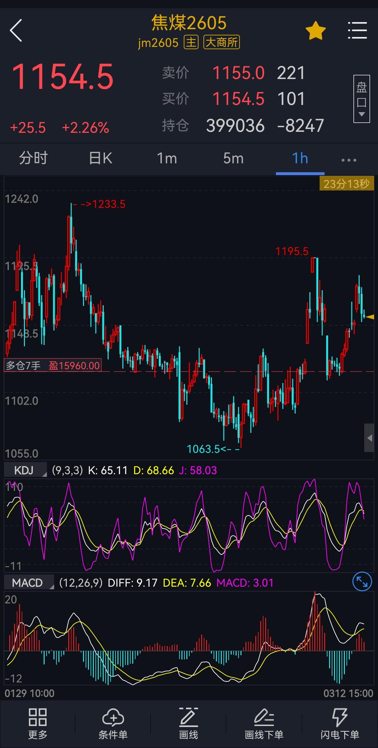Screen dimensions: 378x748
Task: Tap the 0312 15:00 end time label
Action: [348, 693]
